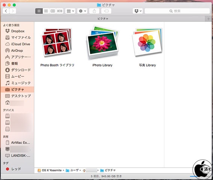The height and width of the screenshot is (180, 213).
Task: Click ピクチャ folder in path bar
Action: (x=108, y=170)
